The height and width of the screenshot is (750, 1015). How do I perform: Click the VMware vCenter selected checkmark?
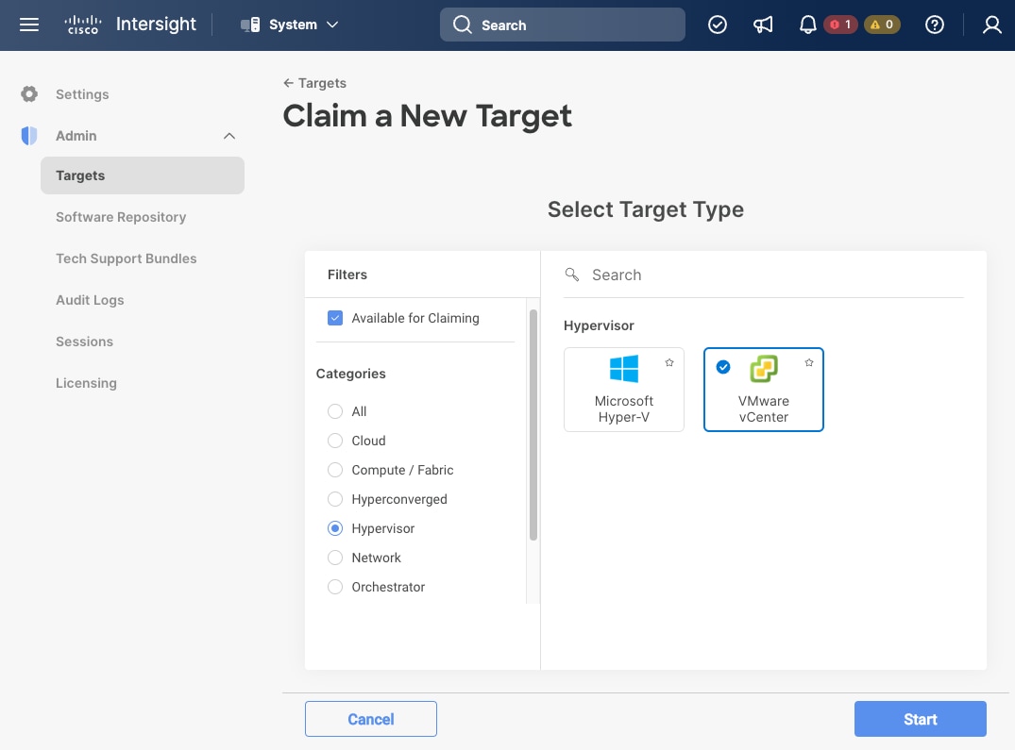(x=723, y=367)
